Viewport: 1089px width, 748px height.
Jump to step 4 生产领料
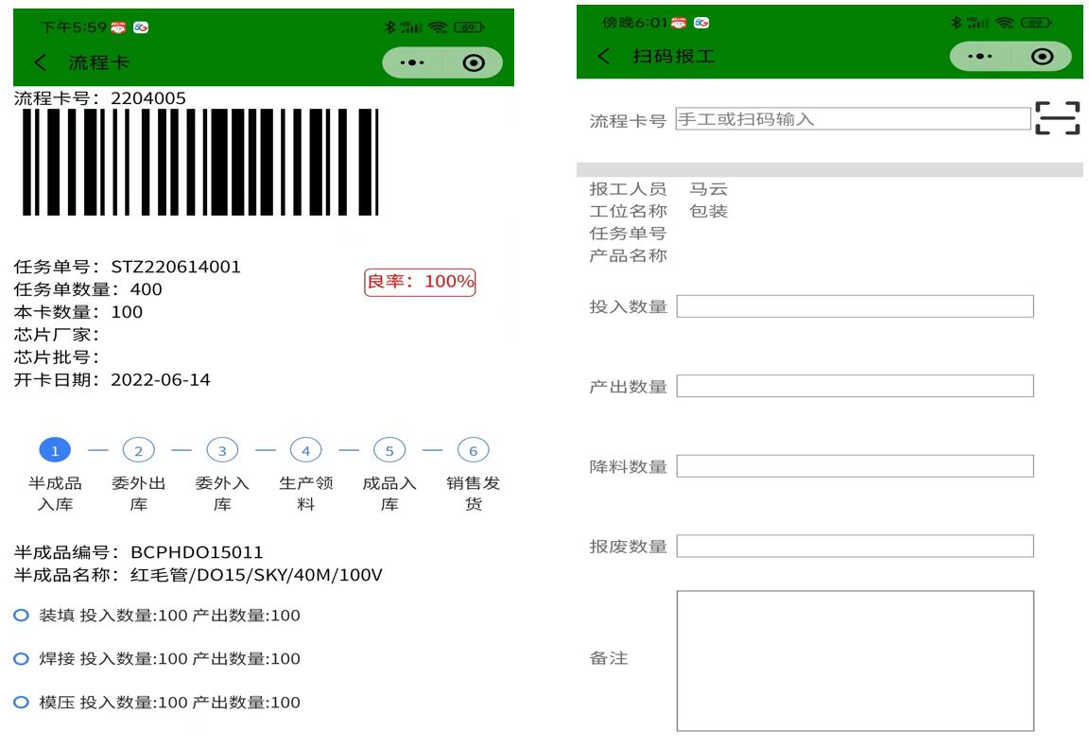[x=305, y=451]
